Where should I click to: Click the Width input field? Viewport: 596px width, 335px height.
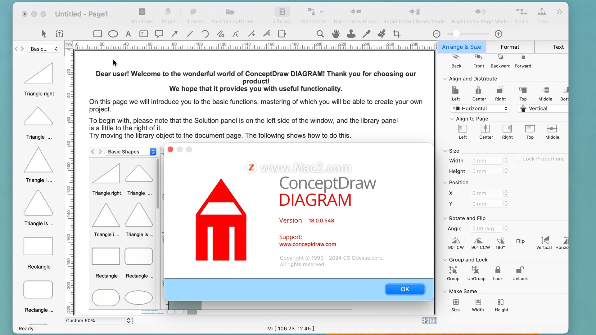(486, 160)
